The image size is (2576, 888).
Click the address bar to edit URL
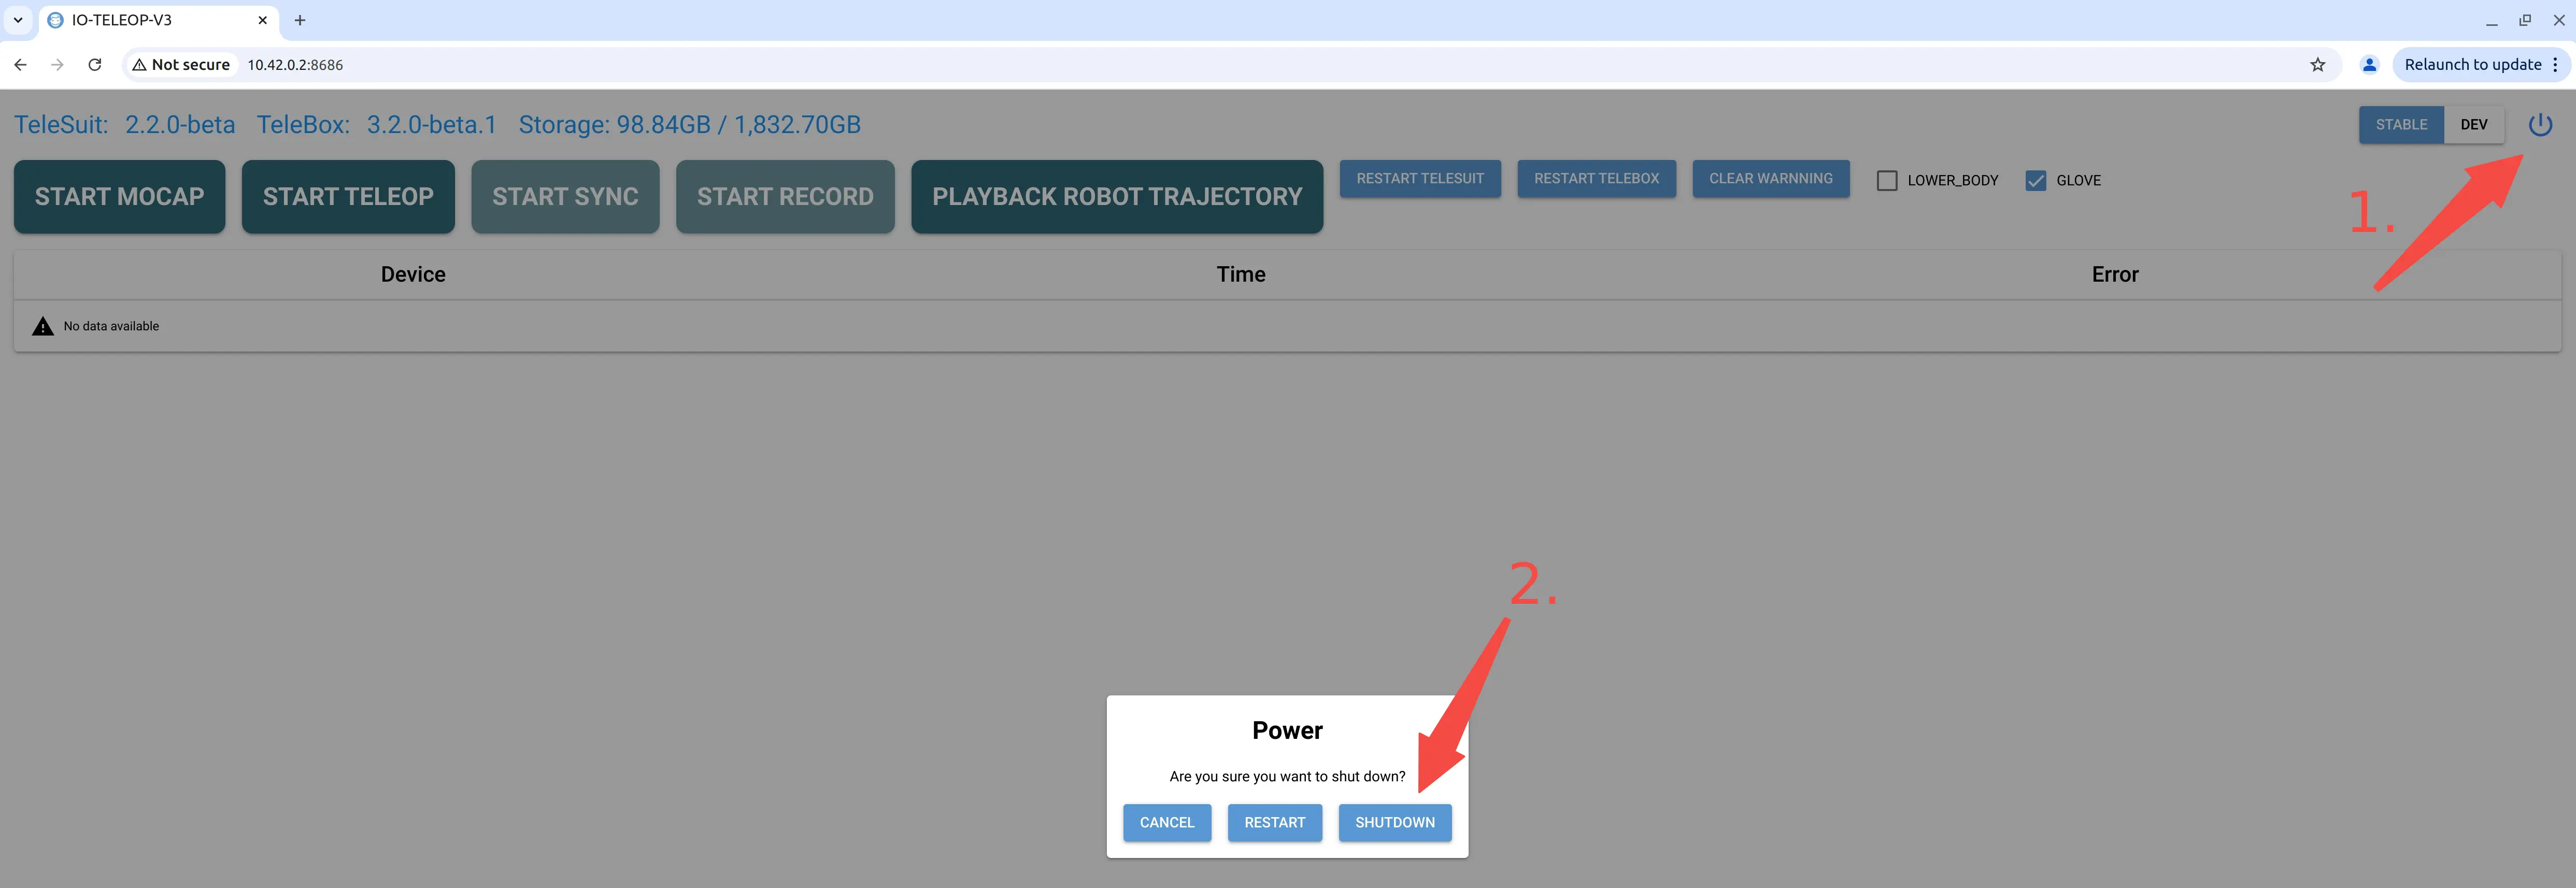point(700,64)
